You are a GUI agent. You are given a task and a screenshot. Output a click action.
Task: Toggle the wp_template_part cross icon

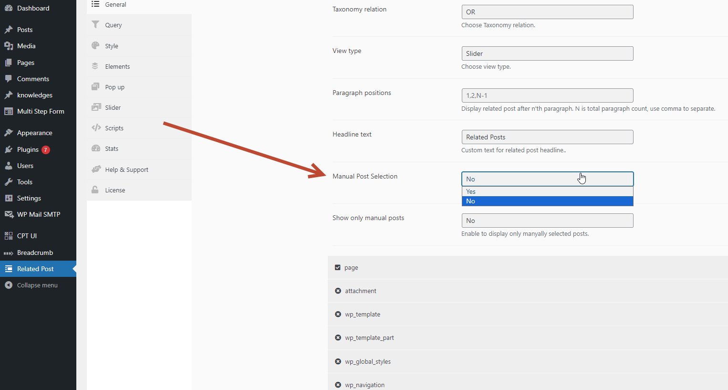click(338, 337)
